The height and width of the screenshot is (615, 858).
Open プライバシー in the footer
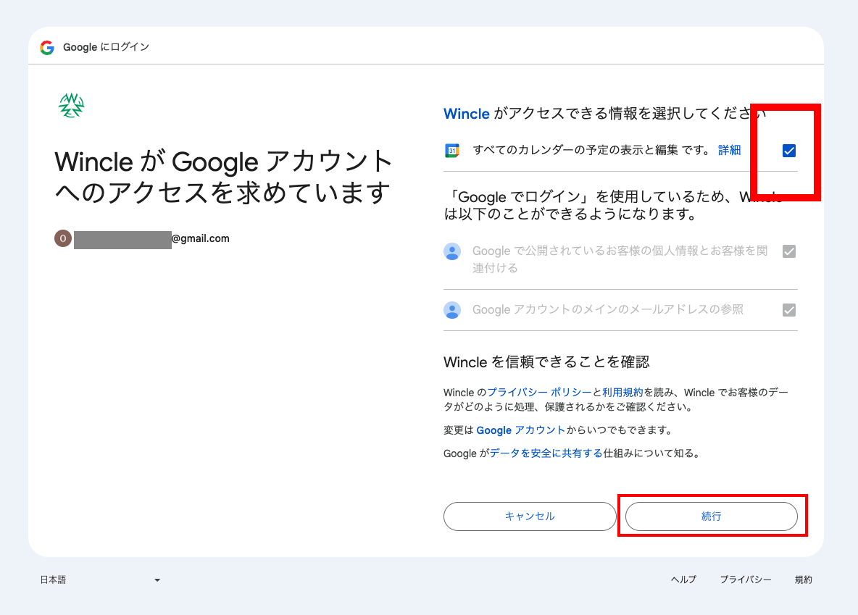click(745, 580)
